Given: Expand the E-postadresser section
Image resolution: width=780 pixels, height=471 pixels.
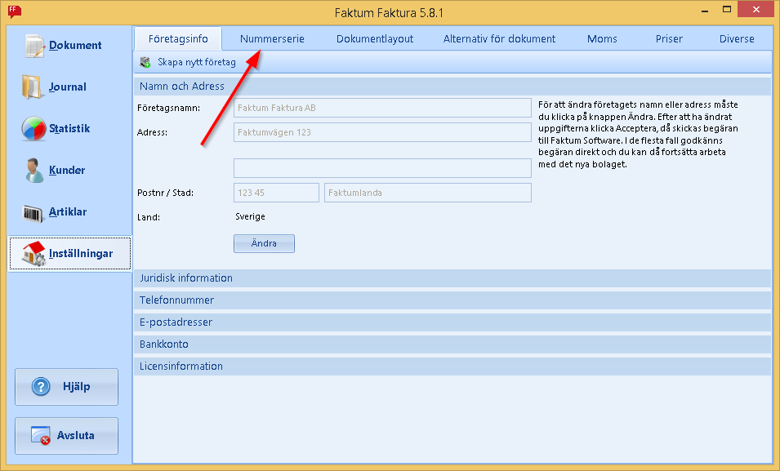Looking at the screenshot, I should click(452, 322).
